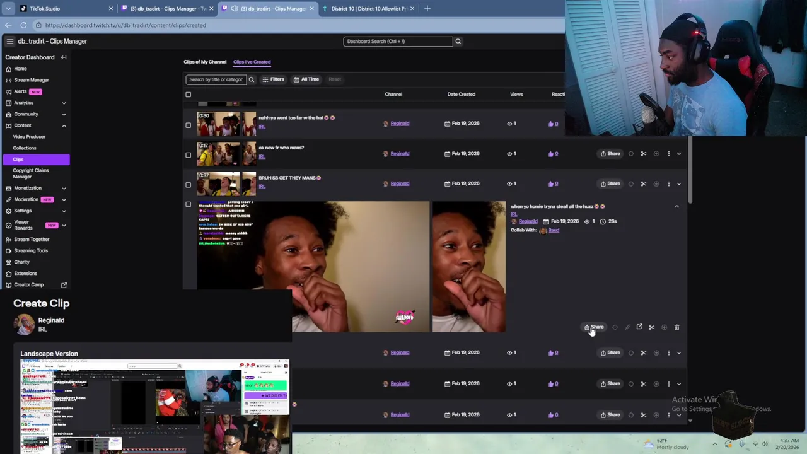Viewport: 807px width, 454px height.
Task: Open expanded clip in new window icon
Action: click(x=639, y=327)
